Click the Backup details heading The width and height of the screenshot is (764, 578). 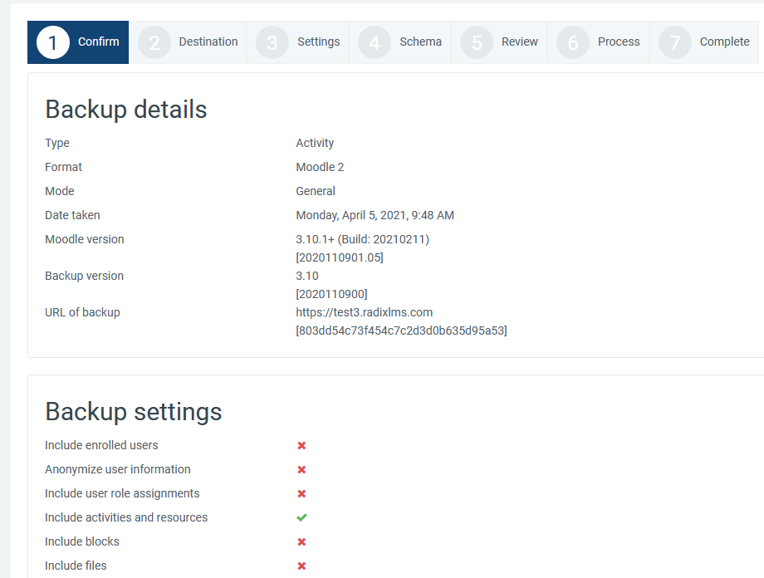pos(126,110)
